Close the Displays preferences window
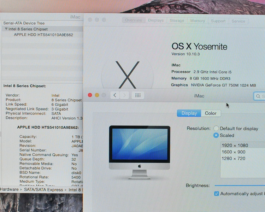 coord(90,95)
